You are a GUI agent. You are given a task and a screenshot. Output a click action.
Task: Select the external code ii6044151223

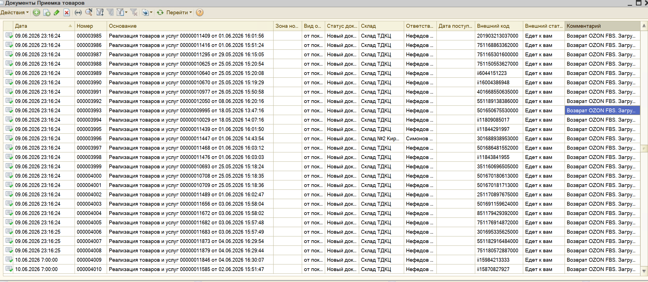(x=499, y=73)
